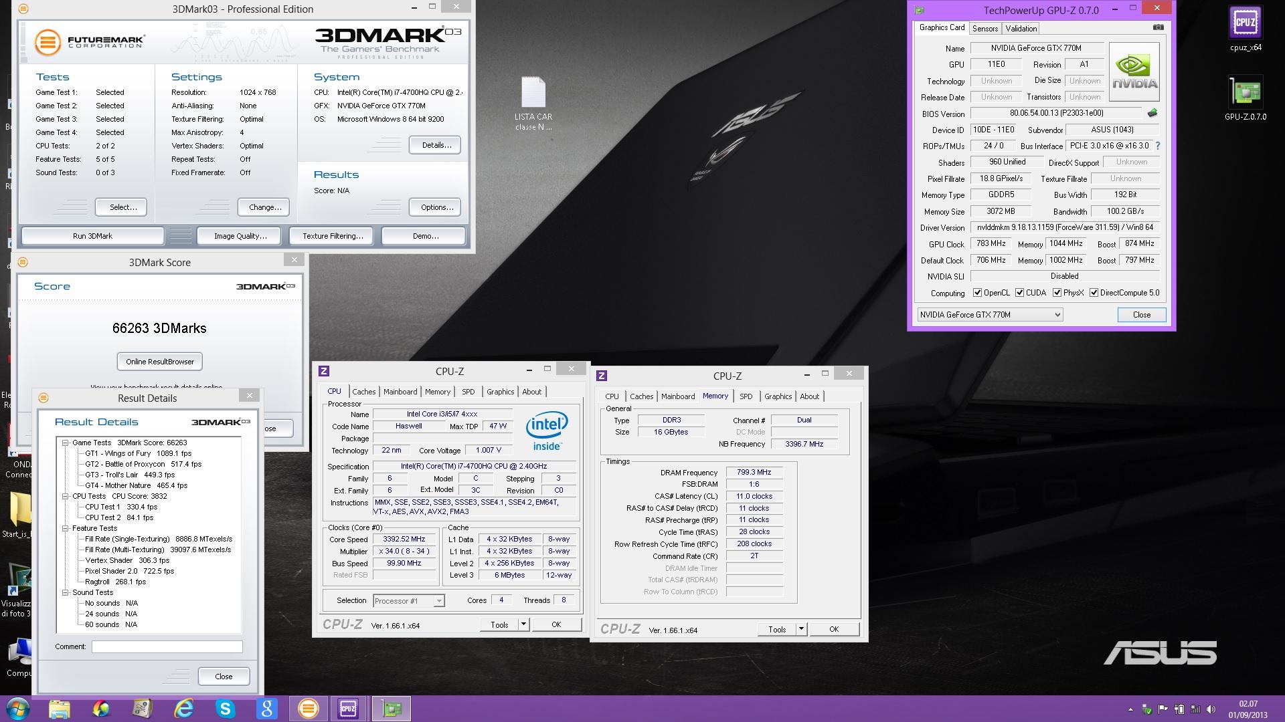The width and height of the screenshot is (1285, 722).
Task: Click the OK button in CPU-Z Memory window
Action: [834, 629]
